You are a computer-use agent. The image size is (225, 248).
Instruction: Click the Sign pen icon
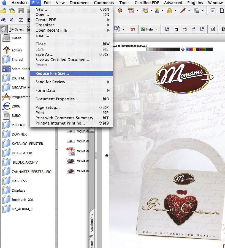(x=183, y=11)
